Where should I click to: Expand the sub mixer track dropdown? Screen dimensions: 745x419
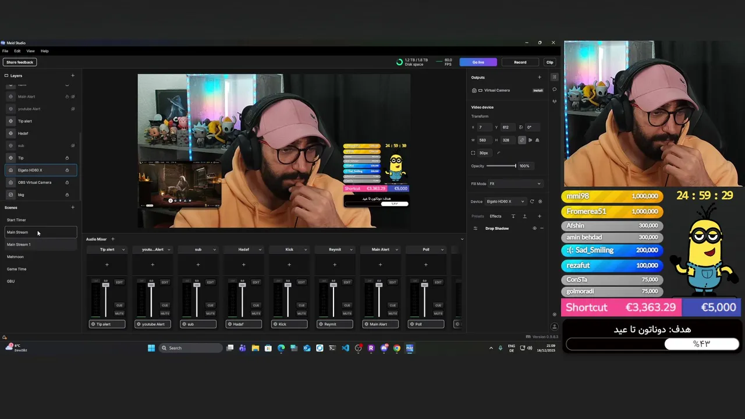214,250
